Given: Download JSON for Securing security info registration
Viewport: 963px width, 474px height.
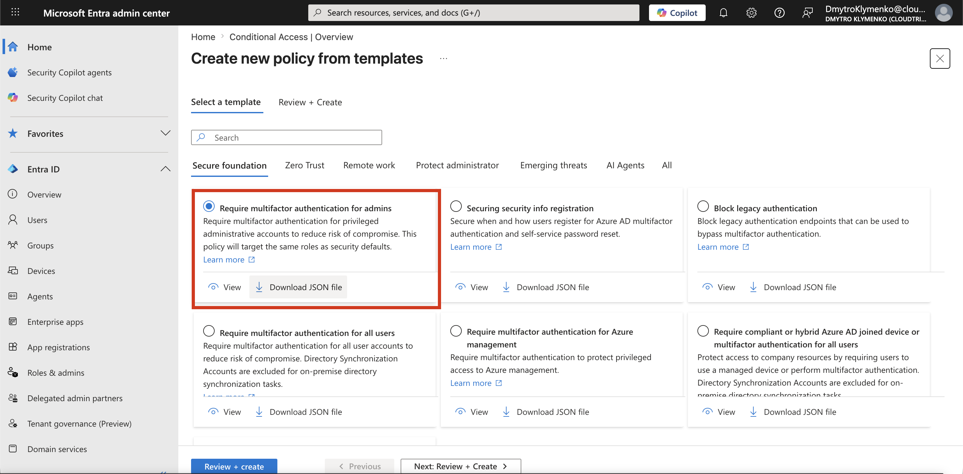Looking at the screenshot, I should (x=546, y=287).
